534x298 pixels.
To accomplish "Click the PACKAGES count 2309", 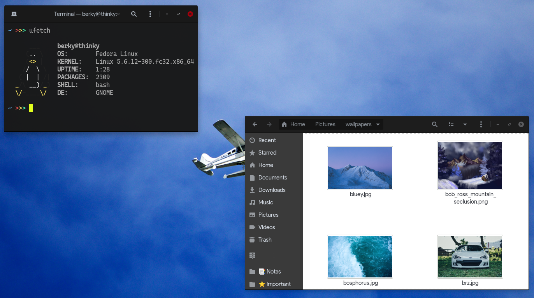I will (103, 77).
